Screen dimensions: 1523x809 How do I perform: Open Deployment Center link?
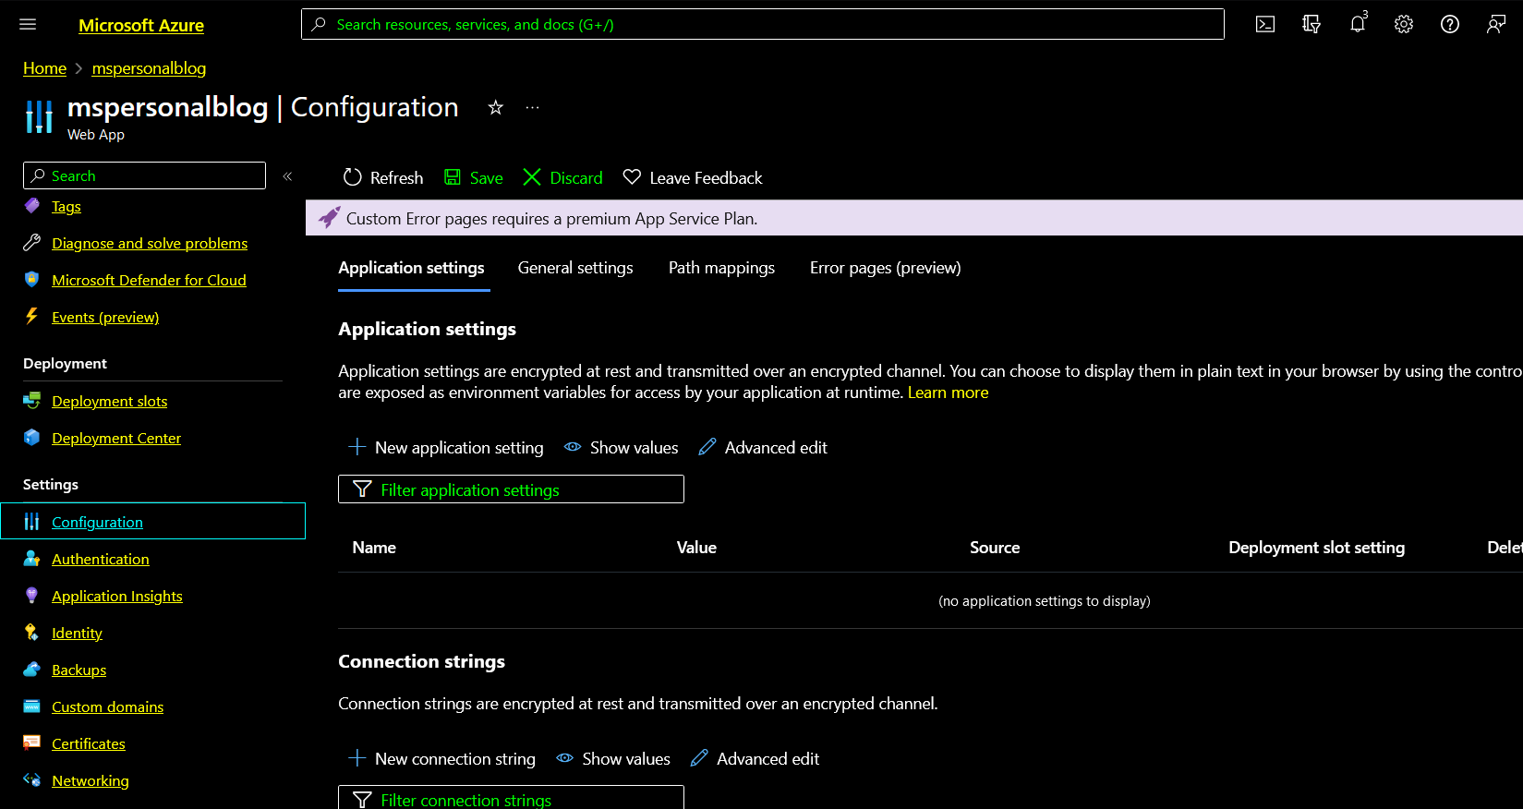tap(116, 438)
